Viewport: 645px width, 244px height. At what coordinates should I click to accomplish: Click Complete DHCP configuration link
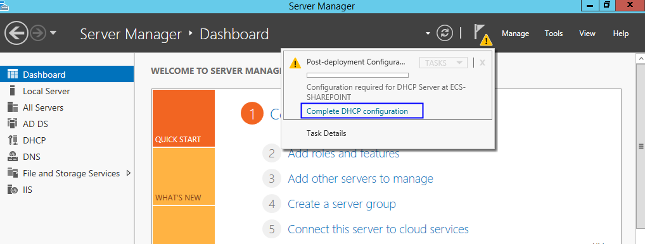[357, 111]
